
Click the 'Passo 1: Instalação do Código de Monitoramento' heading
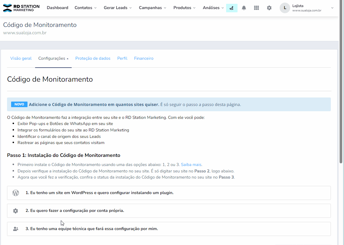tap(64, 155)
